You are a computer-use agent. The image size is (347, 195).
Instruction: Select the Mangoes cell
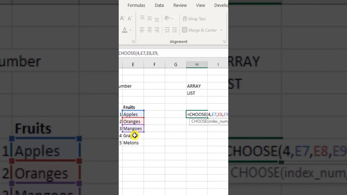[x=133, y=128]
